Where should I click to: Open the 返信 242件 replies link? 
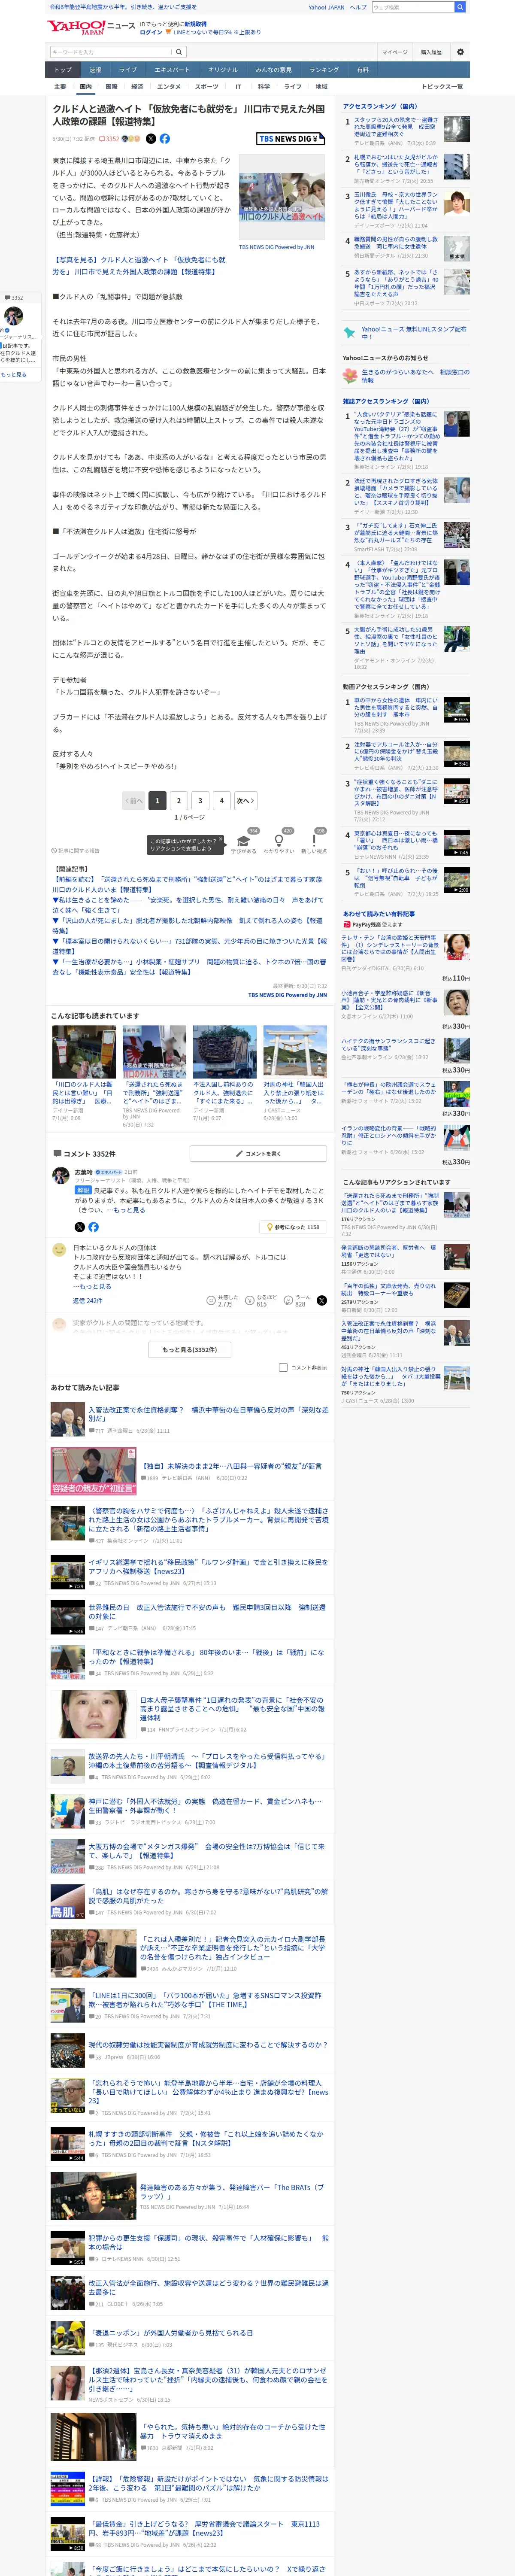click(x=87, y=1301)
